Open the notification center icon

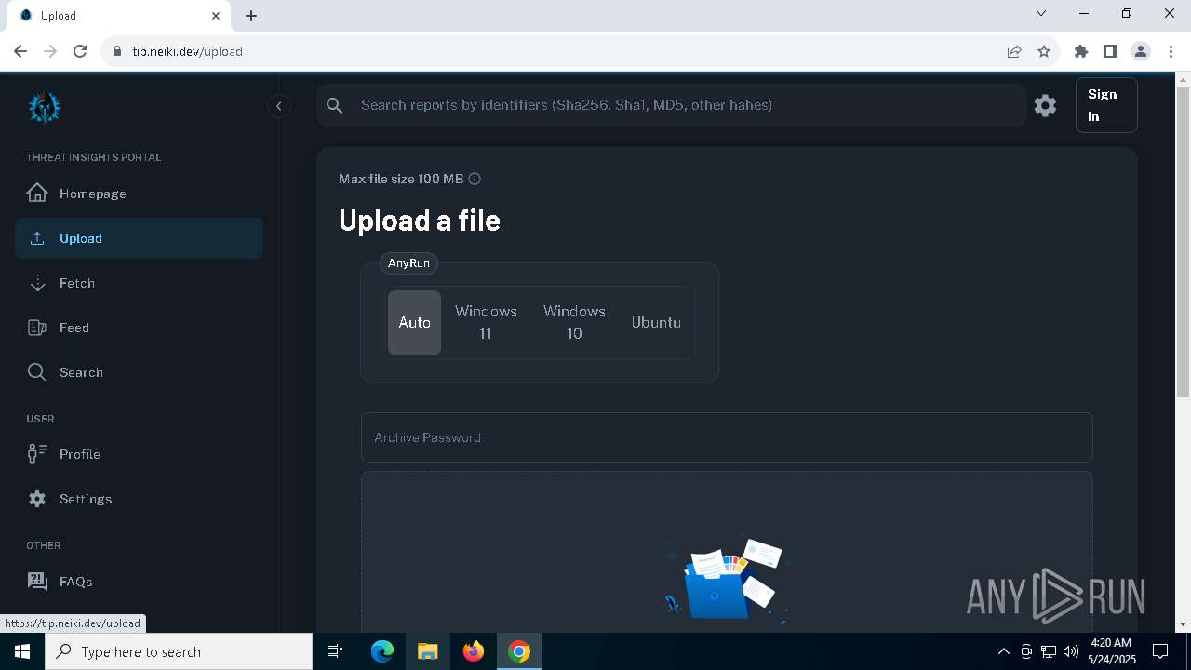pos(1160,651)
